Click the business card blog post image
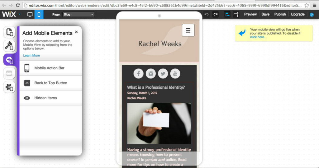This screenshot has width=319, height=168. click(x=159, y=123)
